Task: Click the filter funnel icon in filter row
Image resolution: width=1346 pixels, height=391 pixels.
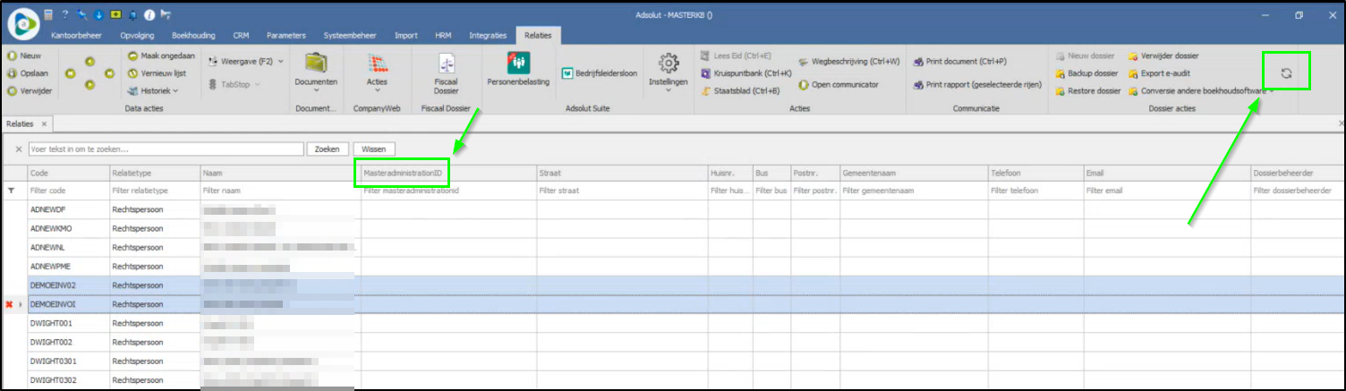Action: click(x=12, y=191)
